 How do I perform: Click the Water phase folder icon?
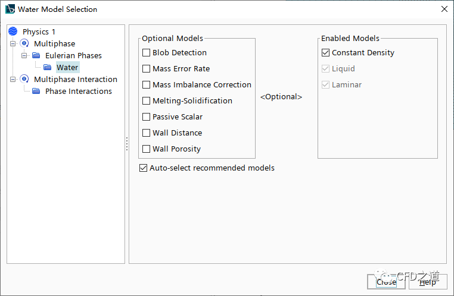pyautogui.click(x=47, y=67)
